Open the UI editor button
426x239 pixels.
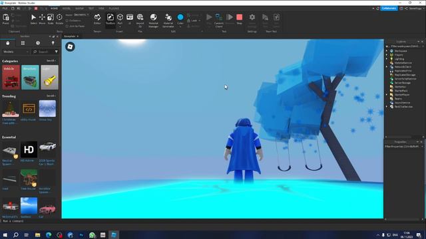pyautogui.click(x=130, y=19)
